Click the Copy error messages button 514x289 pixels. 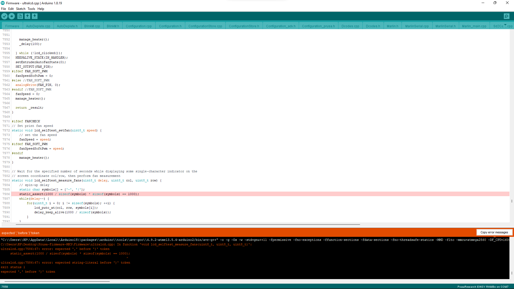pos(494,232)
